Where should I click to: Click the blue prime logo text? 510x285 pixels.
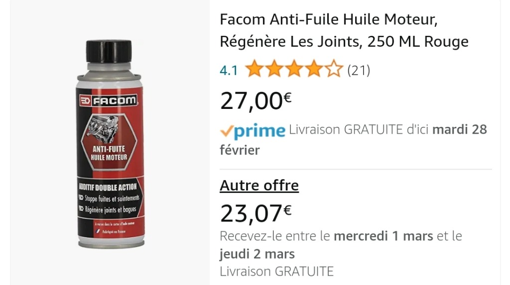tap(259, 131)
